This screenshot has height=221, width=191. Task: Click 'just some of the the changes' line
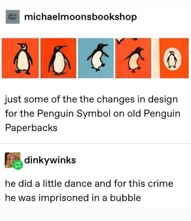91,100
